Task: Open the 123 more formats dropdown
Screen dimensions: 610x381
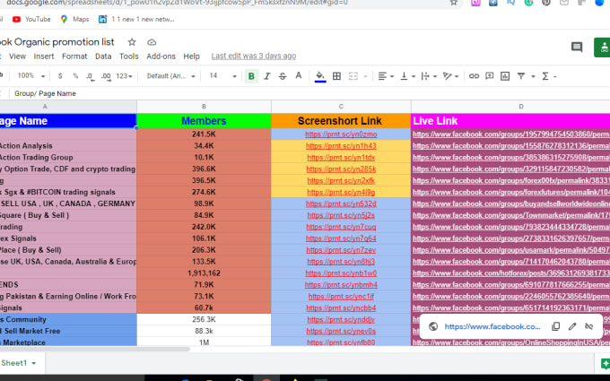Action: click(124, 76)
